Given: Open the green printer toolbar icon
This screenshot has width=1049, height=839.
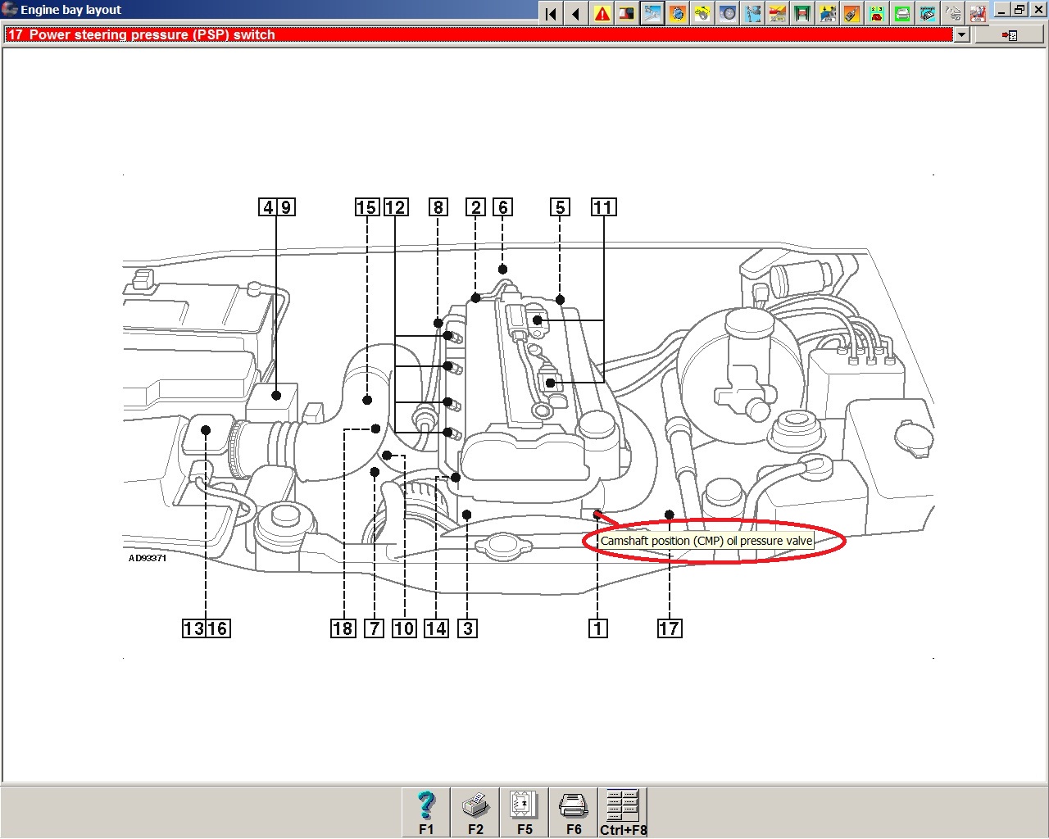Looking at the screenshot, I should 902,13.
